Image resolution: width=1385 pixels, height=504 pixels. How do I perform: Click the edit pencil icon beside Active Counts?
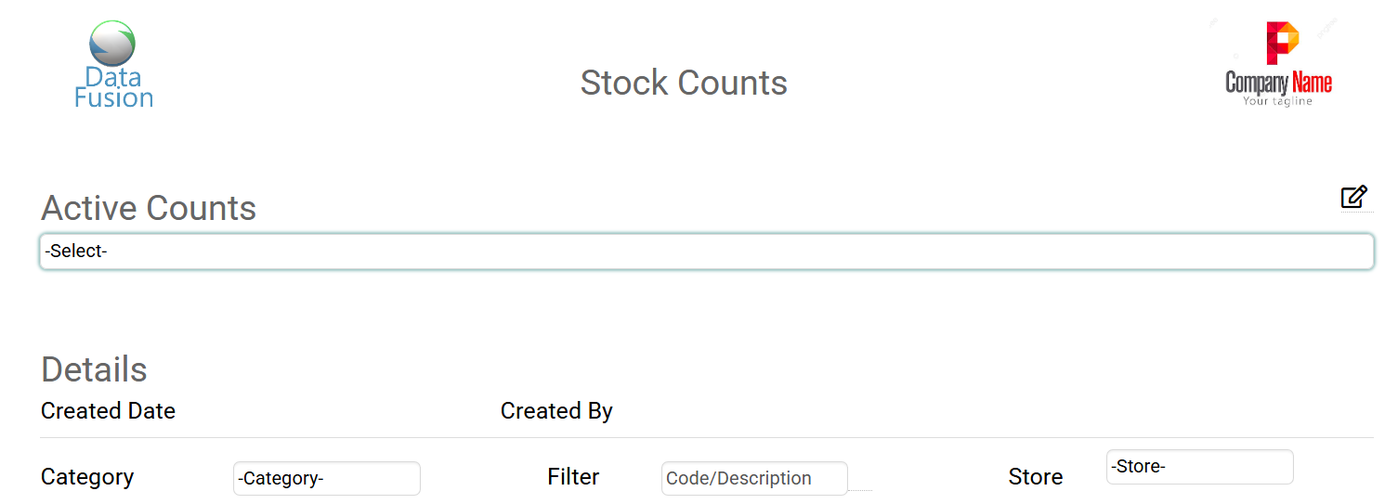click(x=1353, y=197)
